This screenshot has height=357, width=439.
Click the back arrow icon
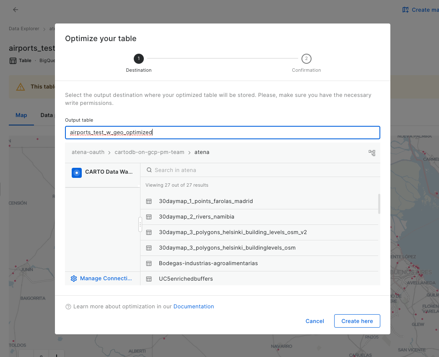point(16,10)
